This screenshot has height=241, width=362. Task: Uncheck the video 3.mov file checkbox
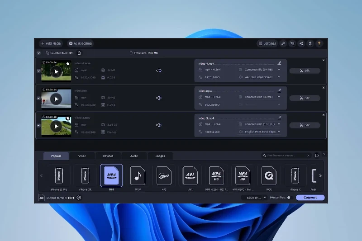(38, 125)
